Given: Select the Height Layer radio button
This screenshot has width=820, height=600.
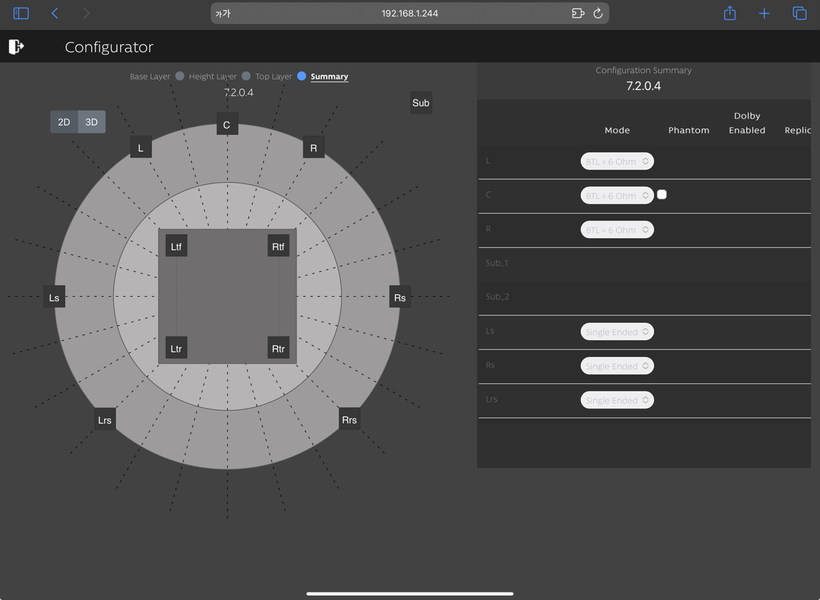Looking at the screenshot, I should click(246, 76).
